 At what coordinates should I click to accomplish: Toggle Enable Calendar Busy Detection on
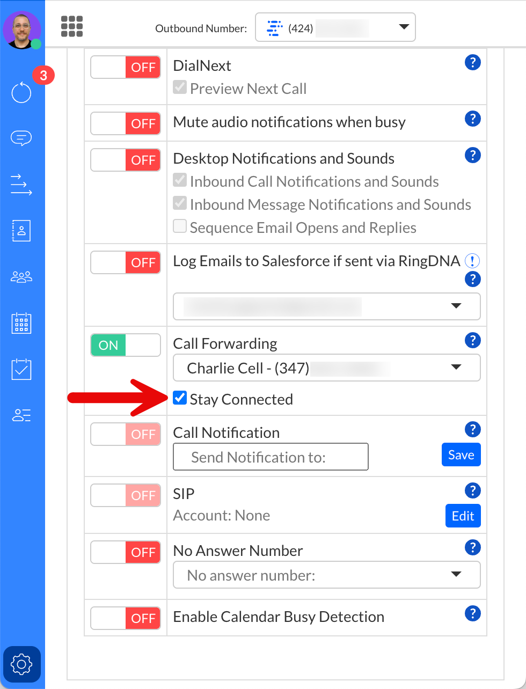tap(126, 618)
